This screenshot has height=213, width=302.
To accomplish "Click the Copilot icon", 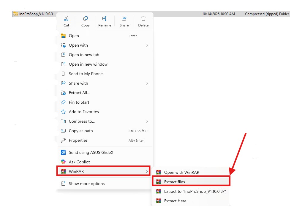I will pyautogui.click(x=63, y=162).
